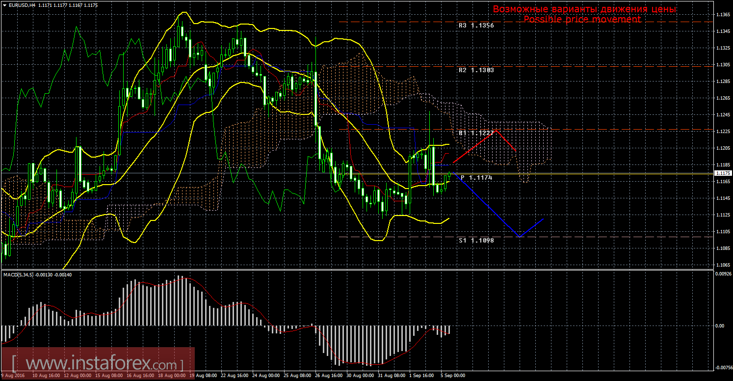Select the 19 Aug 08:00 time label
Image resolution: width=733 pixels, height=381 pixels.
pyautogui.click(x=204, y=376)
